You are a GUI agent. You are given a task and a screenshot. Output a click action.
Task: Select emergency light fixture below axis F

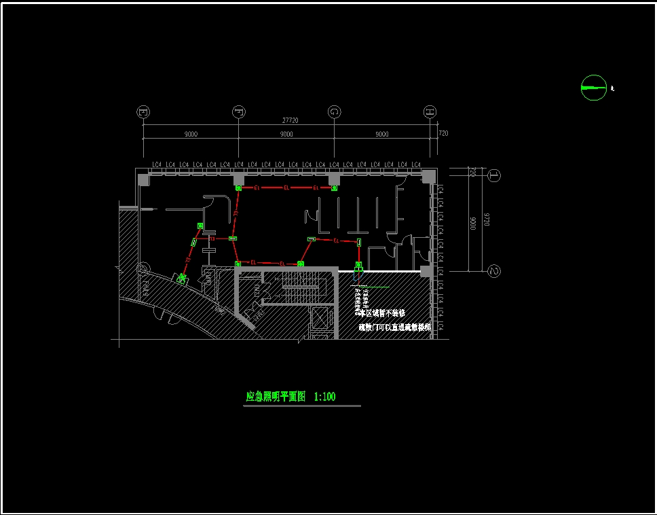tap(238, 188)
